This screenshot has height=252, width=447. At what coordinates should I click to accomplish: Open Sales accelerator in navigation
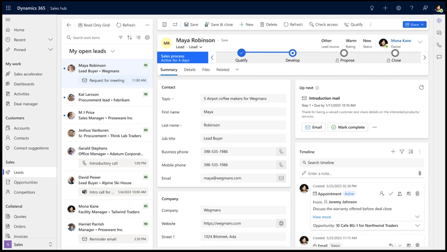point(28,74)
